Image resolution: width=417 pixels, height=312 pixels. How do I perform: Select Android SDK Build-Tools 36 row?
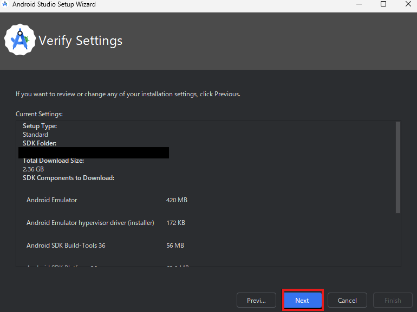click(105, 245)
